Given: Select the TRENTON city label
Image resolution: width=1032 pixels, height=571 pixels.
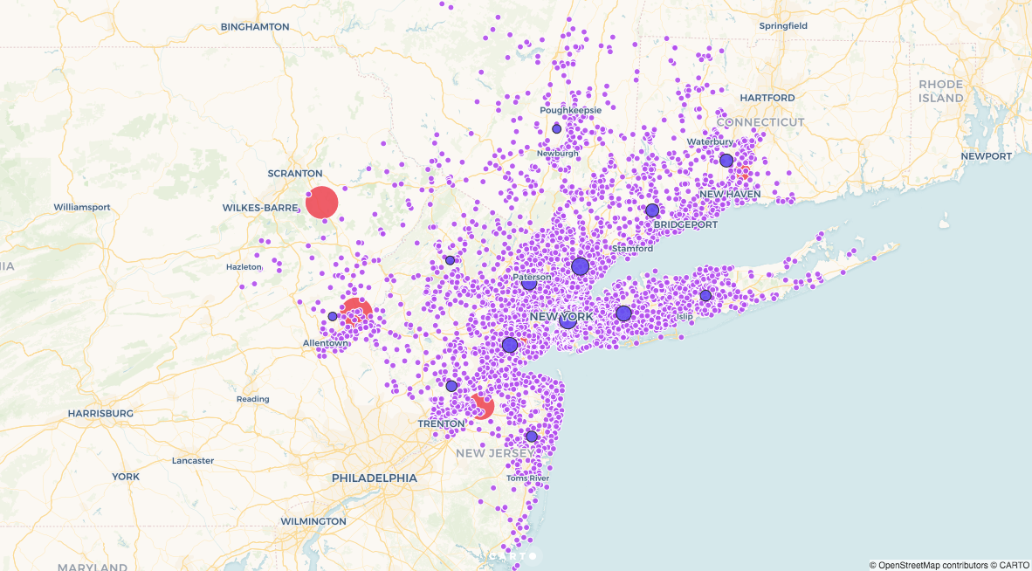Looking at the screenshot, I should 441,423.
